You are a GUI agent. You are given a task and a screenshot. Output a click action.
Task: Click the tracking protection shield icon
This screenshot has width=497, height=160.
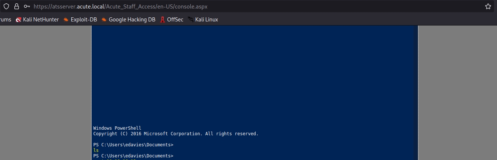pyautogui.click(x=6, y=7)
